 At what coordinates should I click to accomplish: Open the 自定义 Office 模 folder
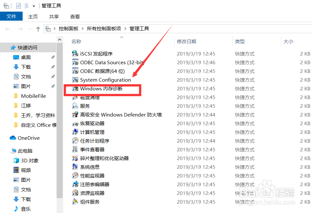38,125
